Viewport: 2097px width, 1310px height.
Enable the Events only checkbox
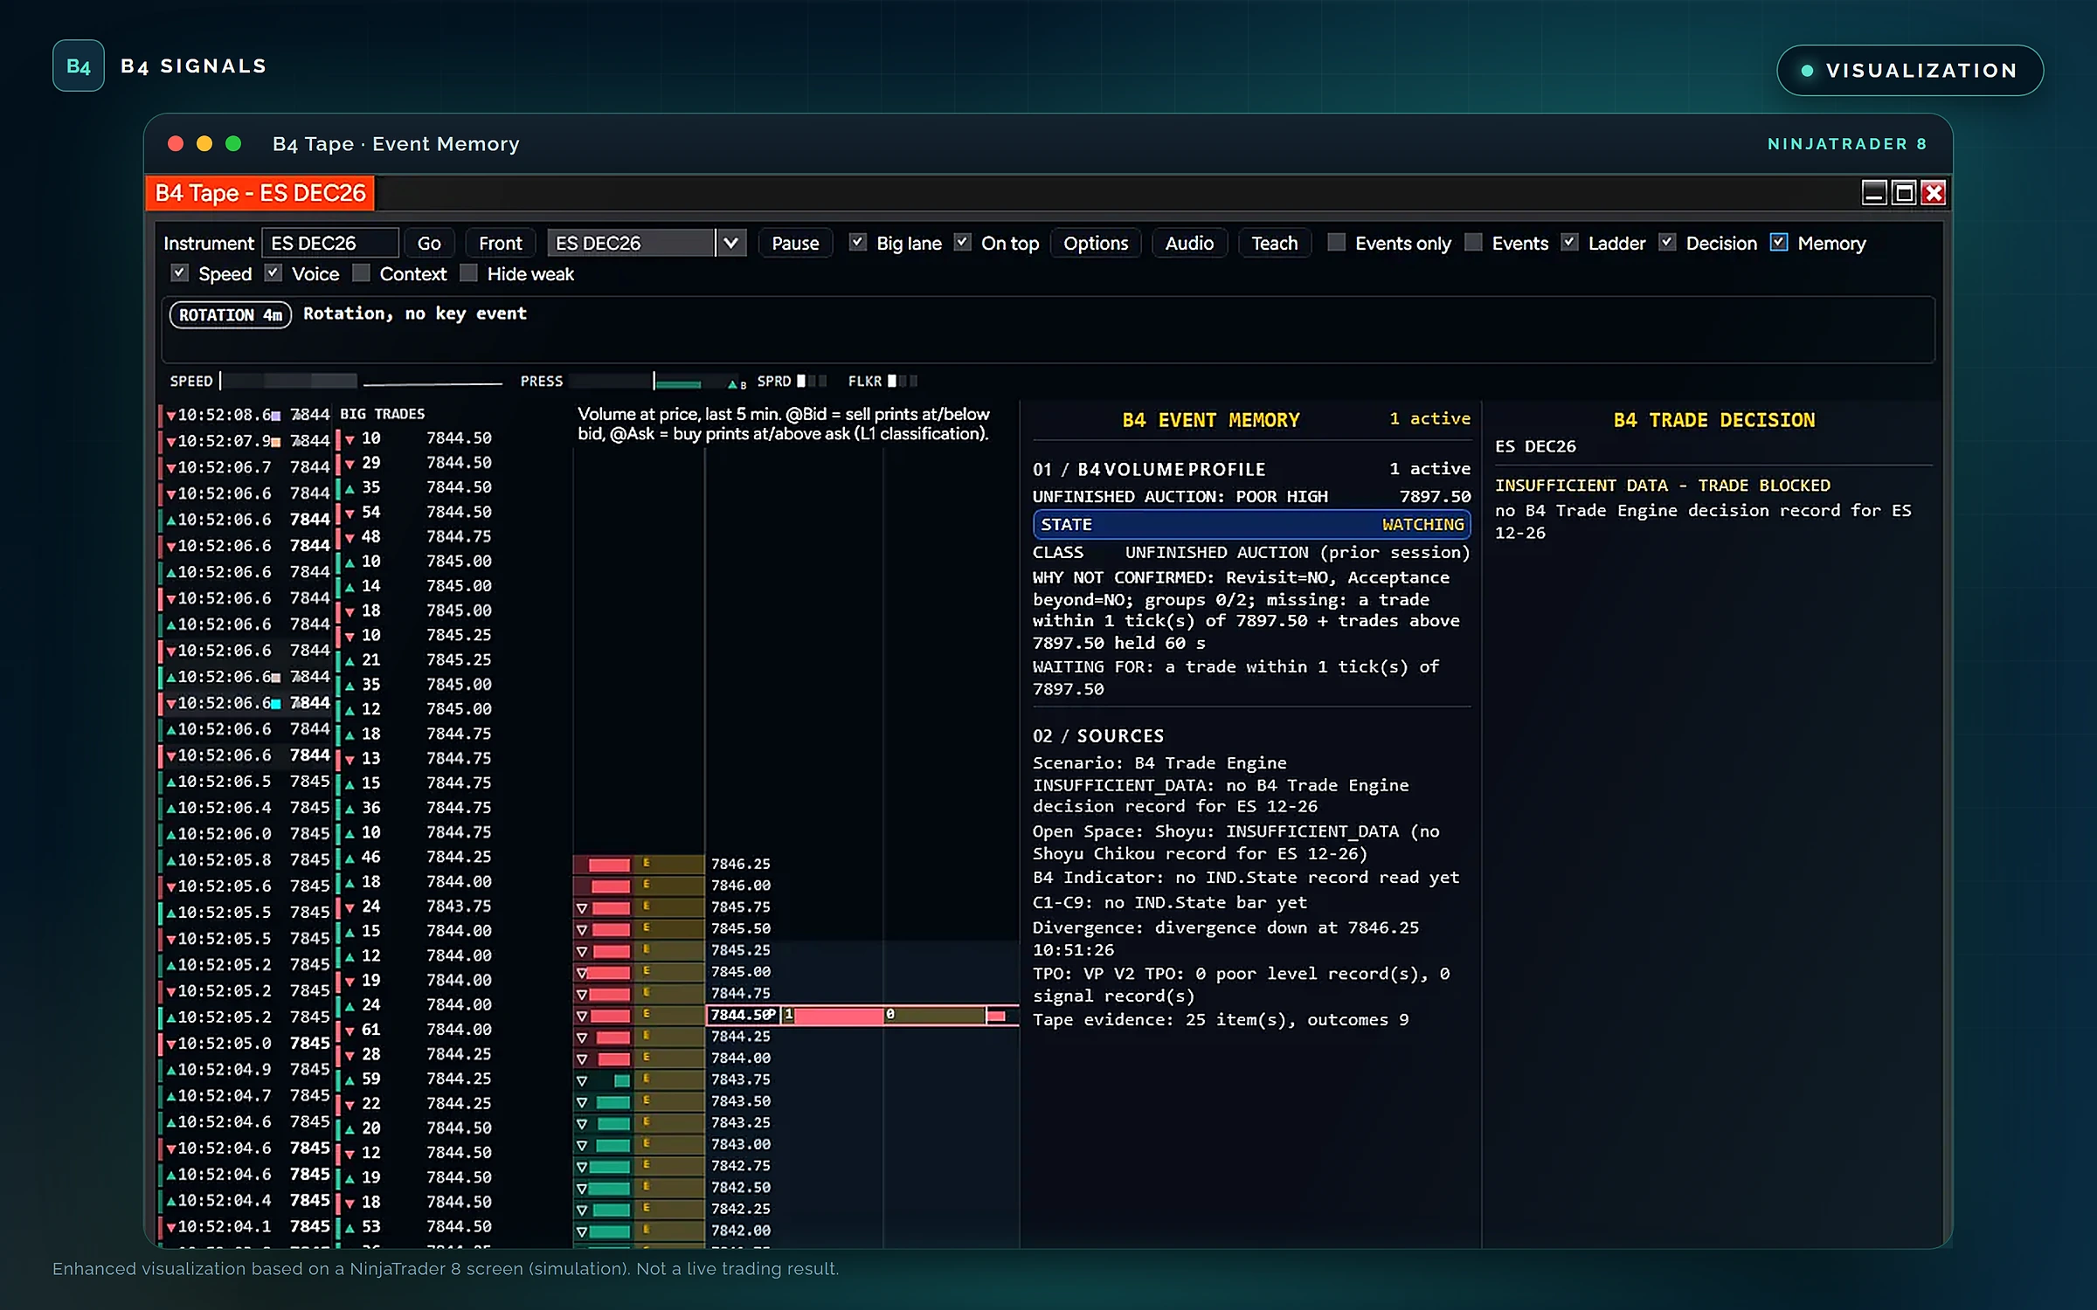tap(1336, 242)
